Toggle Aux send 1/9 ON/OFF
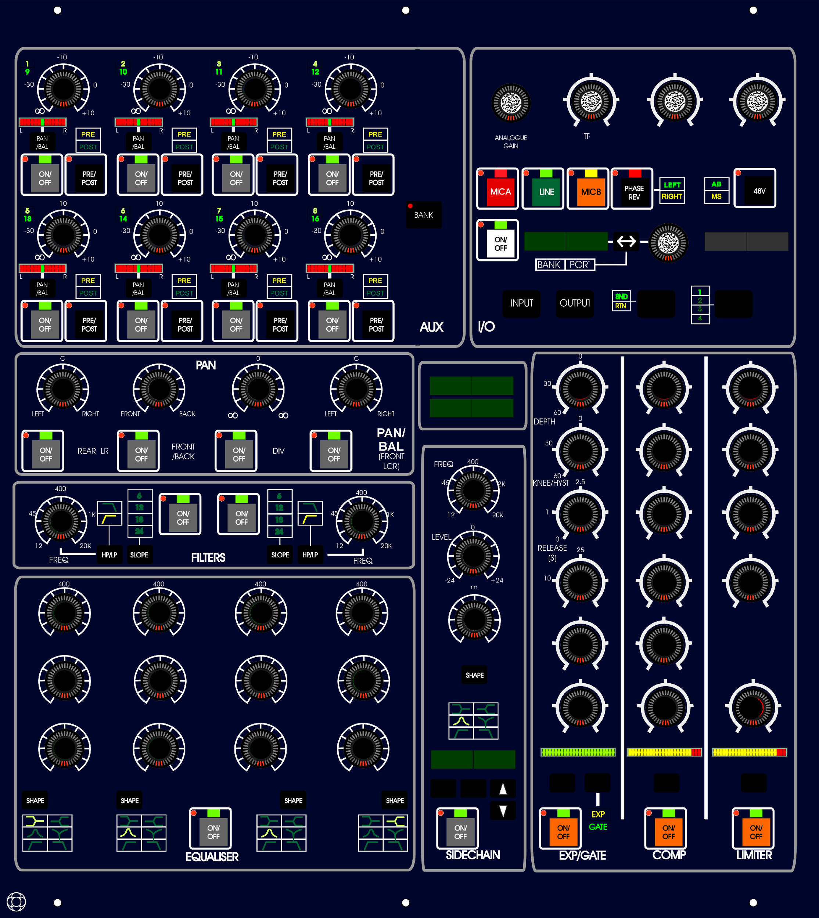The height and width of the screenshot is (918, 819). point(42,174)
